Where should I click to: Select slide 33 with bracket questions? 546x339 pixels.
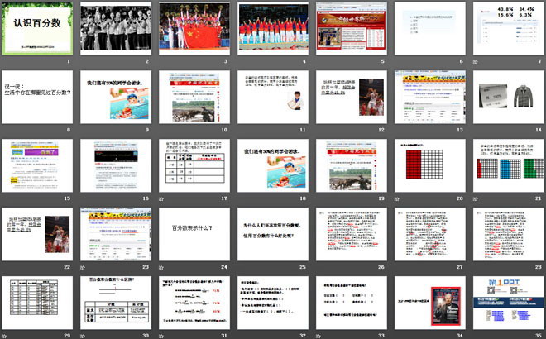(x=352, y=303)
